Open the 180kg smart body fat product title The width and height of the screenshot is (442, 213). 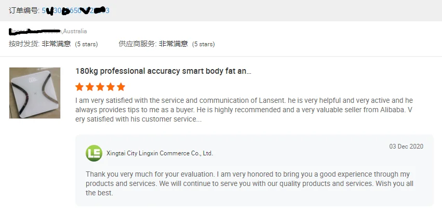point(163,71)
